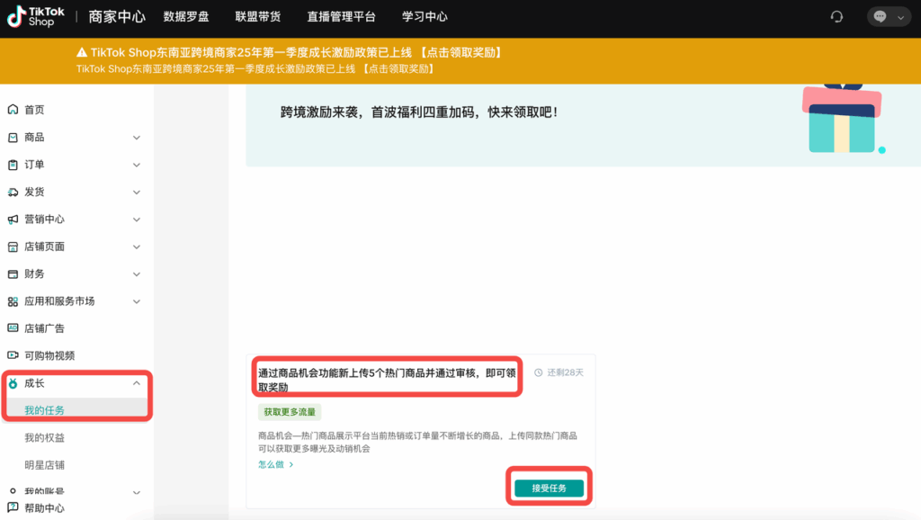Expand the 店铺页面 sidebar section
The image size is (921, 520).
click(x=138, y=246)
